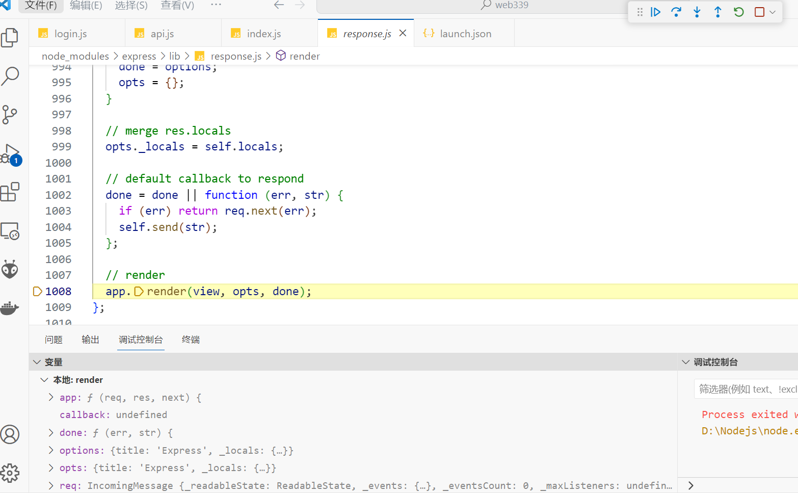Click the debug console prompt chevron
The width and height of the screenshot is (798, 493).
[691, 485]
